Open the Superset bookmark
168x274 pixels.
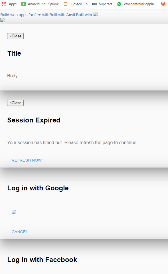pyautogui.click(x=102, y=4)
